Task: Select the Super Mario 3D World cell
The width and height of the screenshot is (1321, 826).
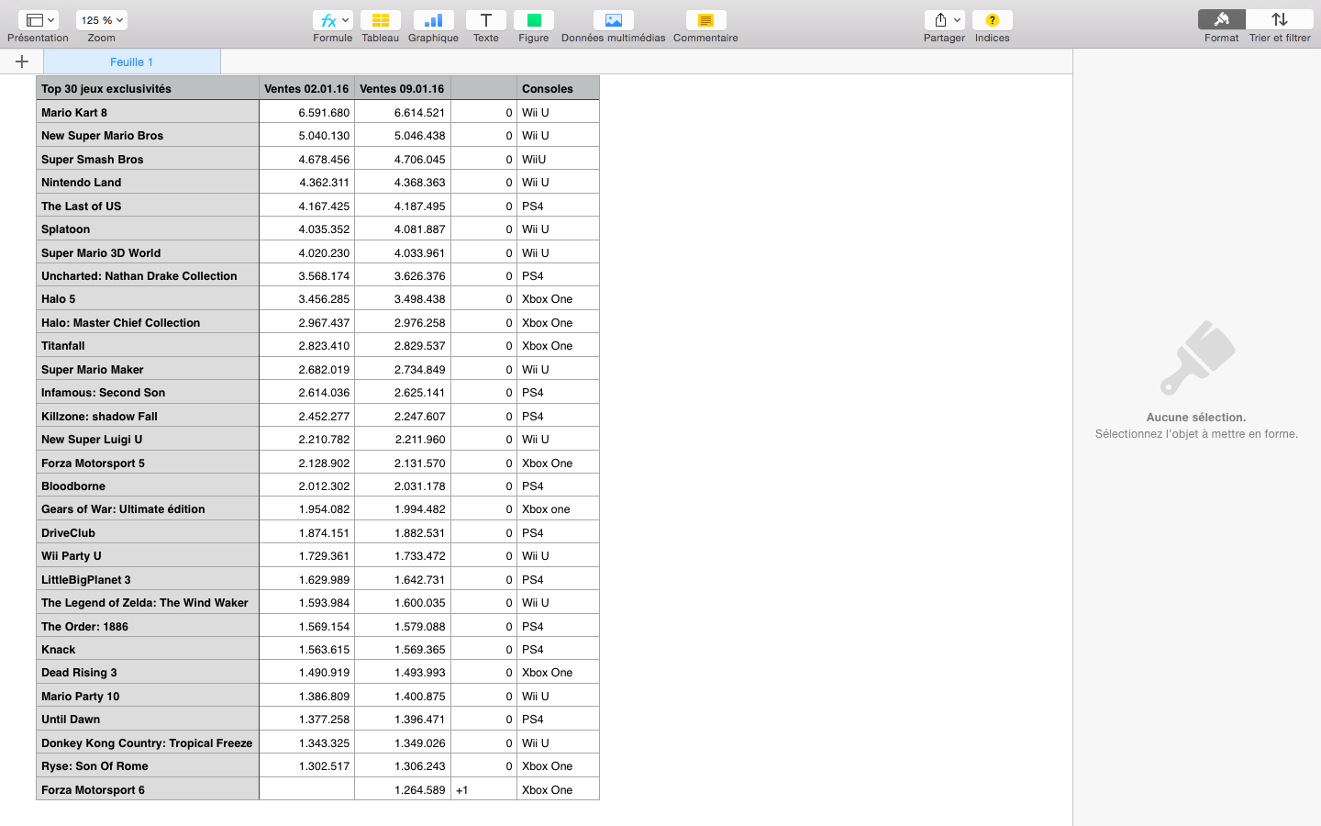Action: coord(148,252)
